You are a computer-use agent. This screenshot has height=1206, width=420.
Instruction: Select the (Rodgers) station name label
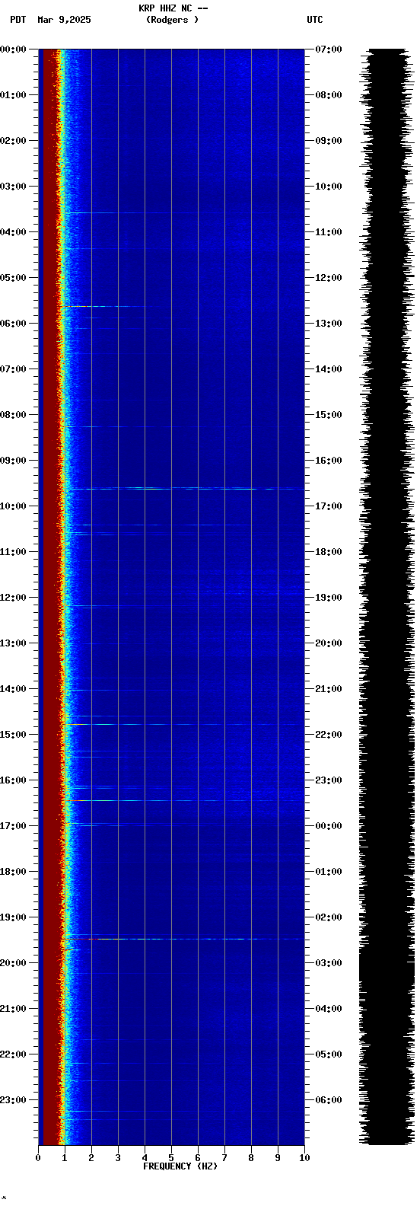click(173, 20)
